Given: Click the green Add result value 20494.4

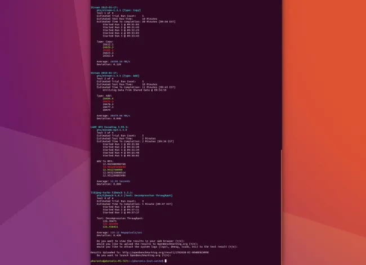Looking at the screenshot, I should coord(108,98).
